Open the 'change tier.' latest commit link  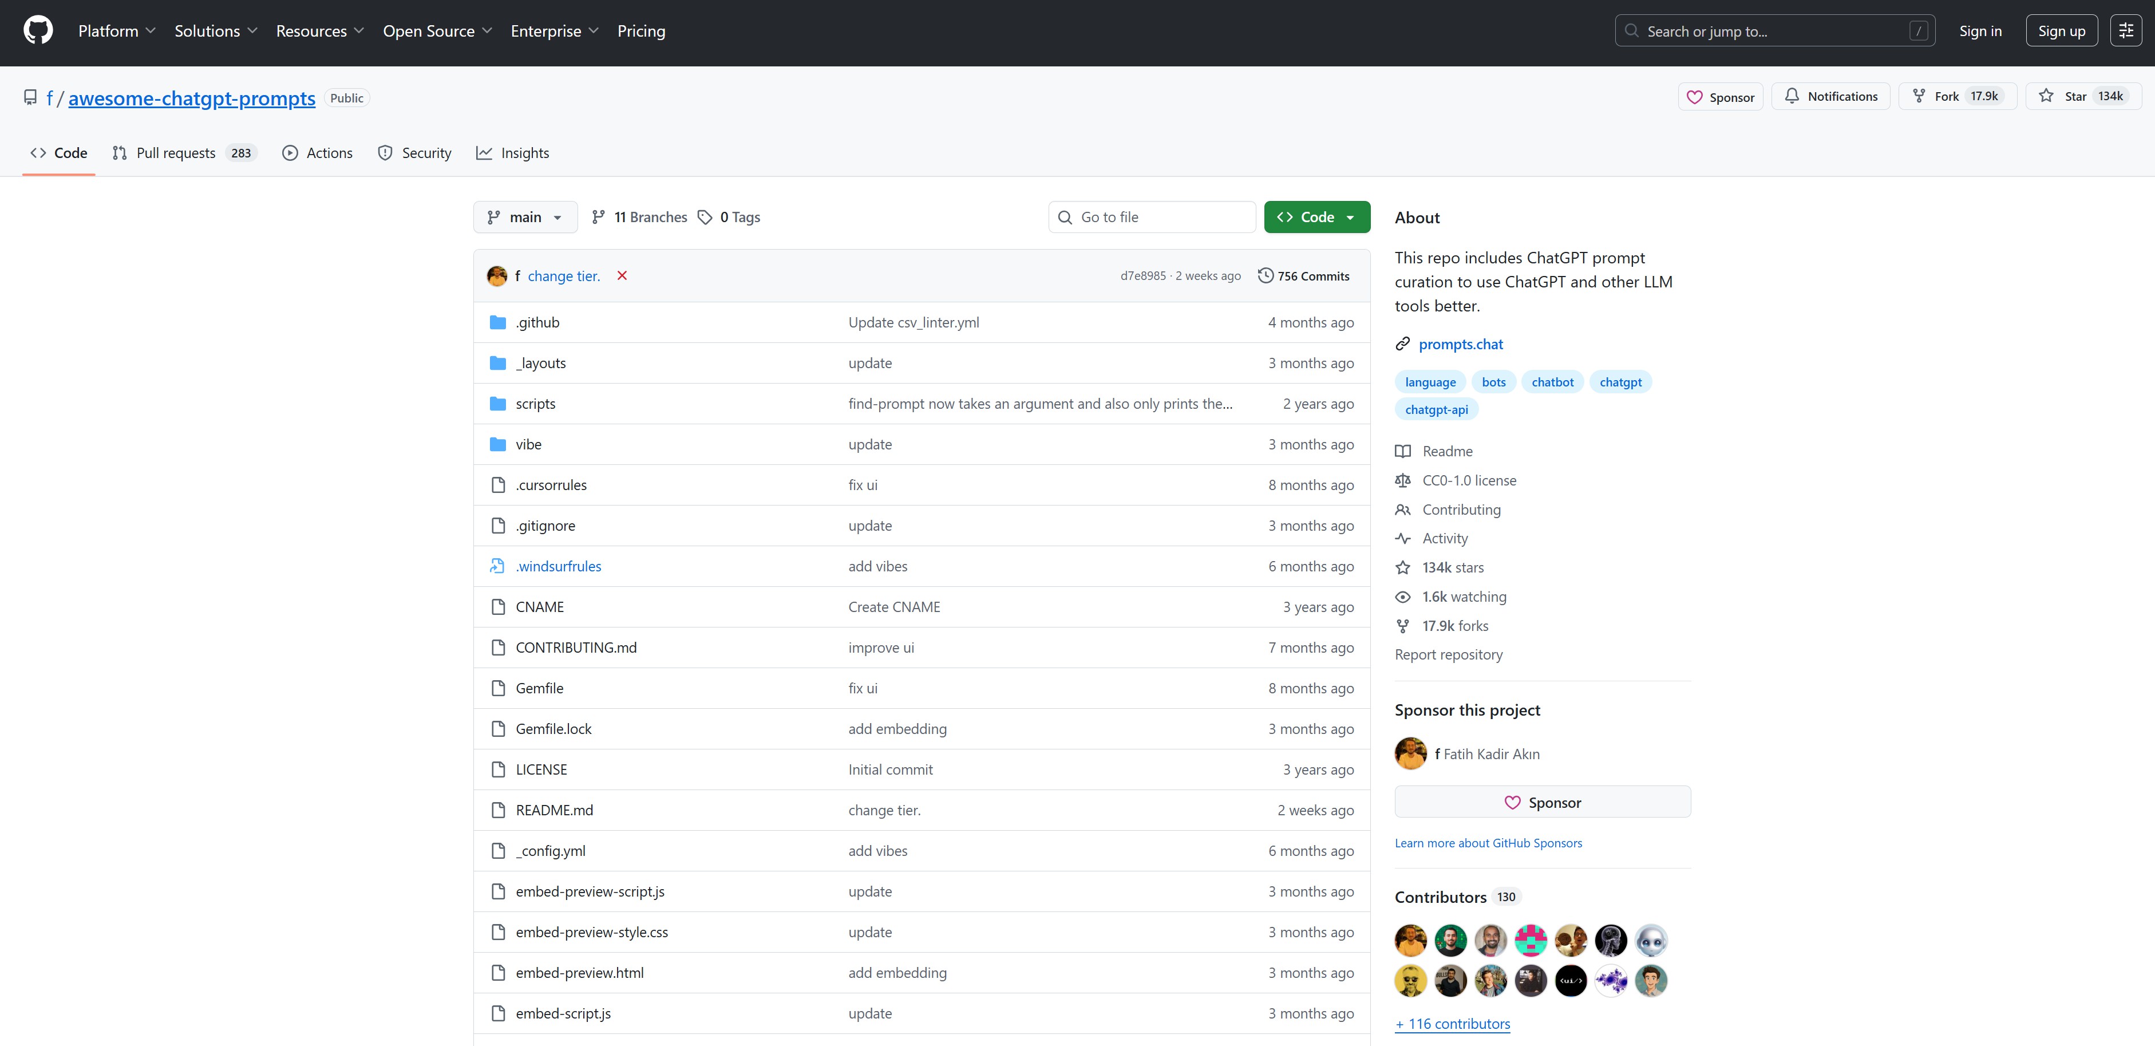(x=563, y=276)
